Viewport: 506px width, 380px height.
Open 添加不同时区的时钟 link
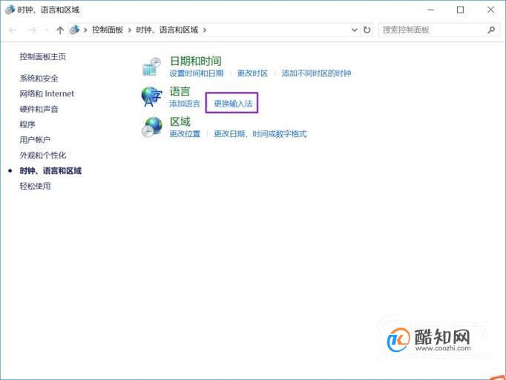coord(316,73)
